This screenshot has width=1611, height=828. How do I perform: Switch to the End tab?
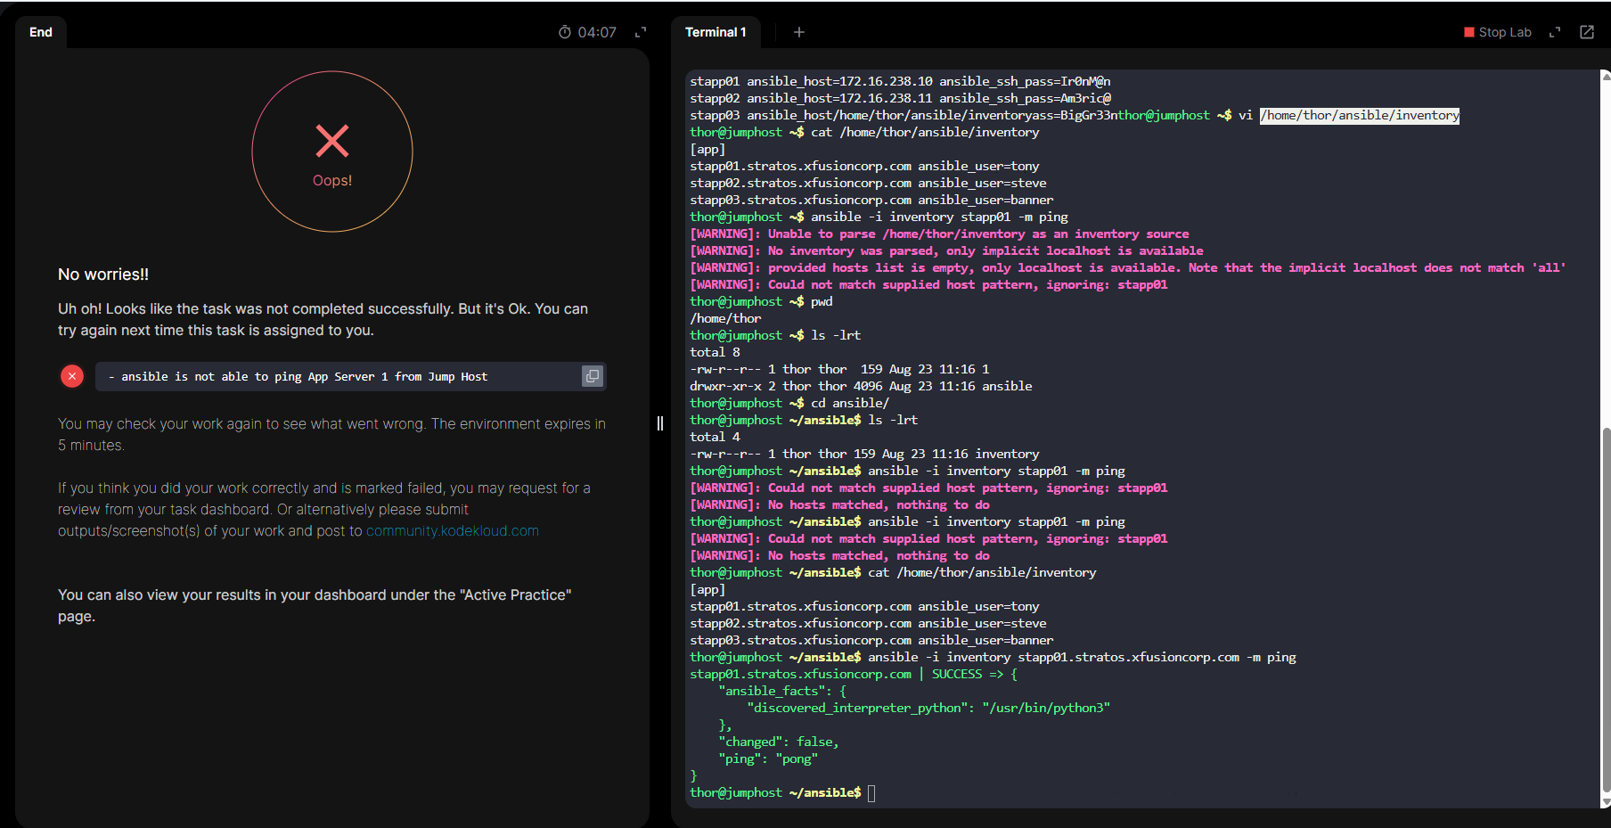41,32
